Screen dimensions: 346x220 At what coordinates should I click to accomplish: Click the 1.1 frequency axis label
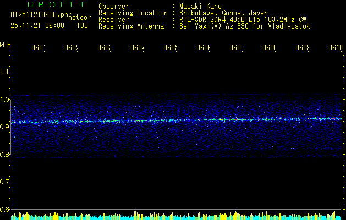tap(4, 71)
